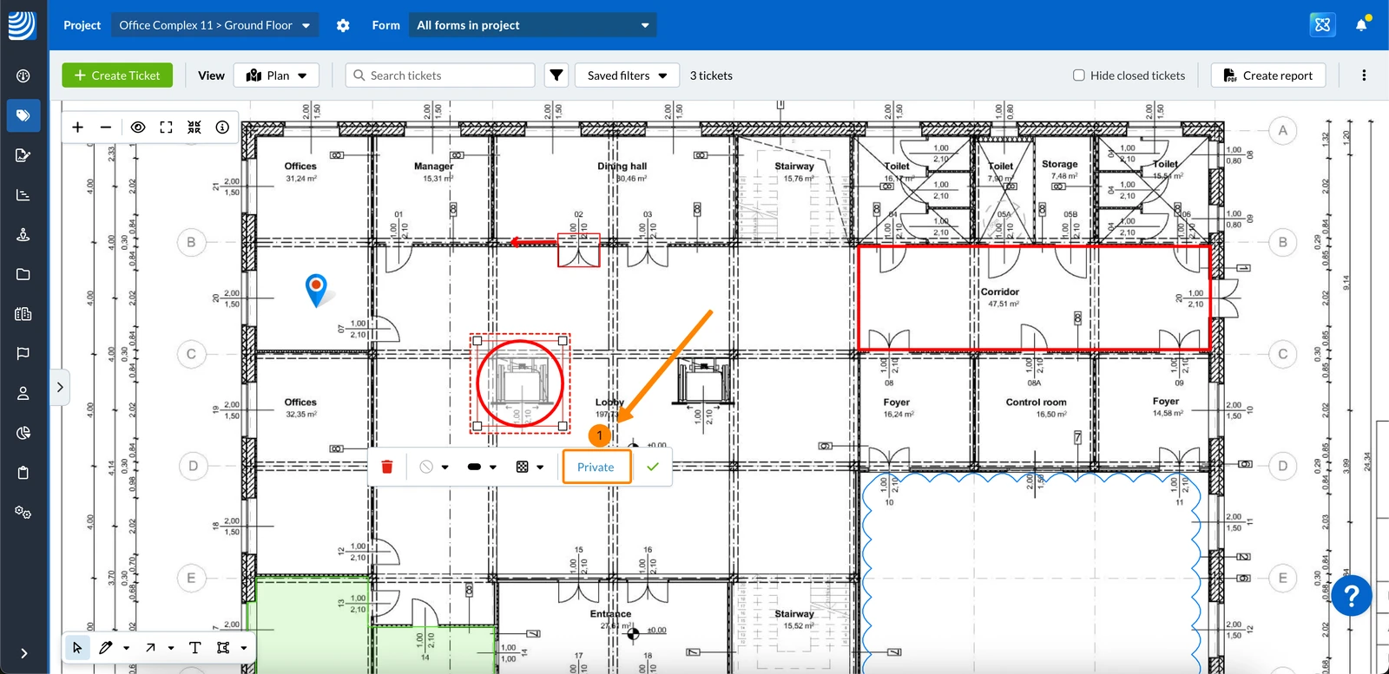Open the Saved filters dropdown
Viewport: 1389px width, 674px height.
pos(627,75)
